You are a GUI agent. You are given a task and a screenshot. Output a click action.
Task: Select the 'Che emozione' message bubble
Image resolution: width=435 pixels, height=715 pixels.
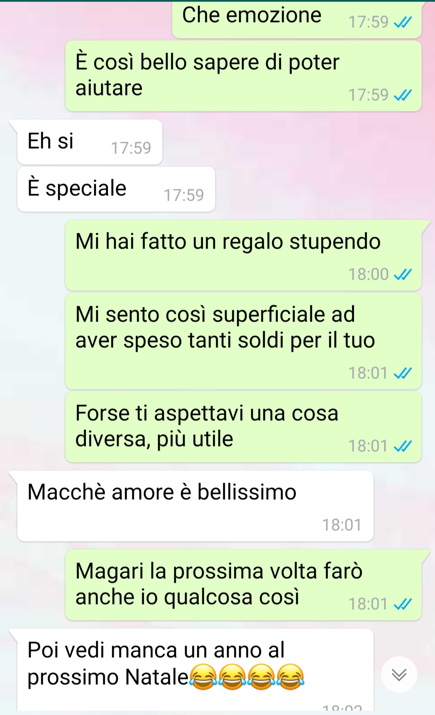[x=297, y=20]
